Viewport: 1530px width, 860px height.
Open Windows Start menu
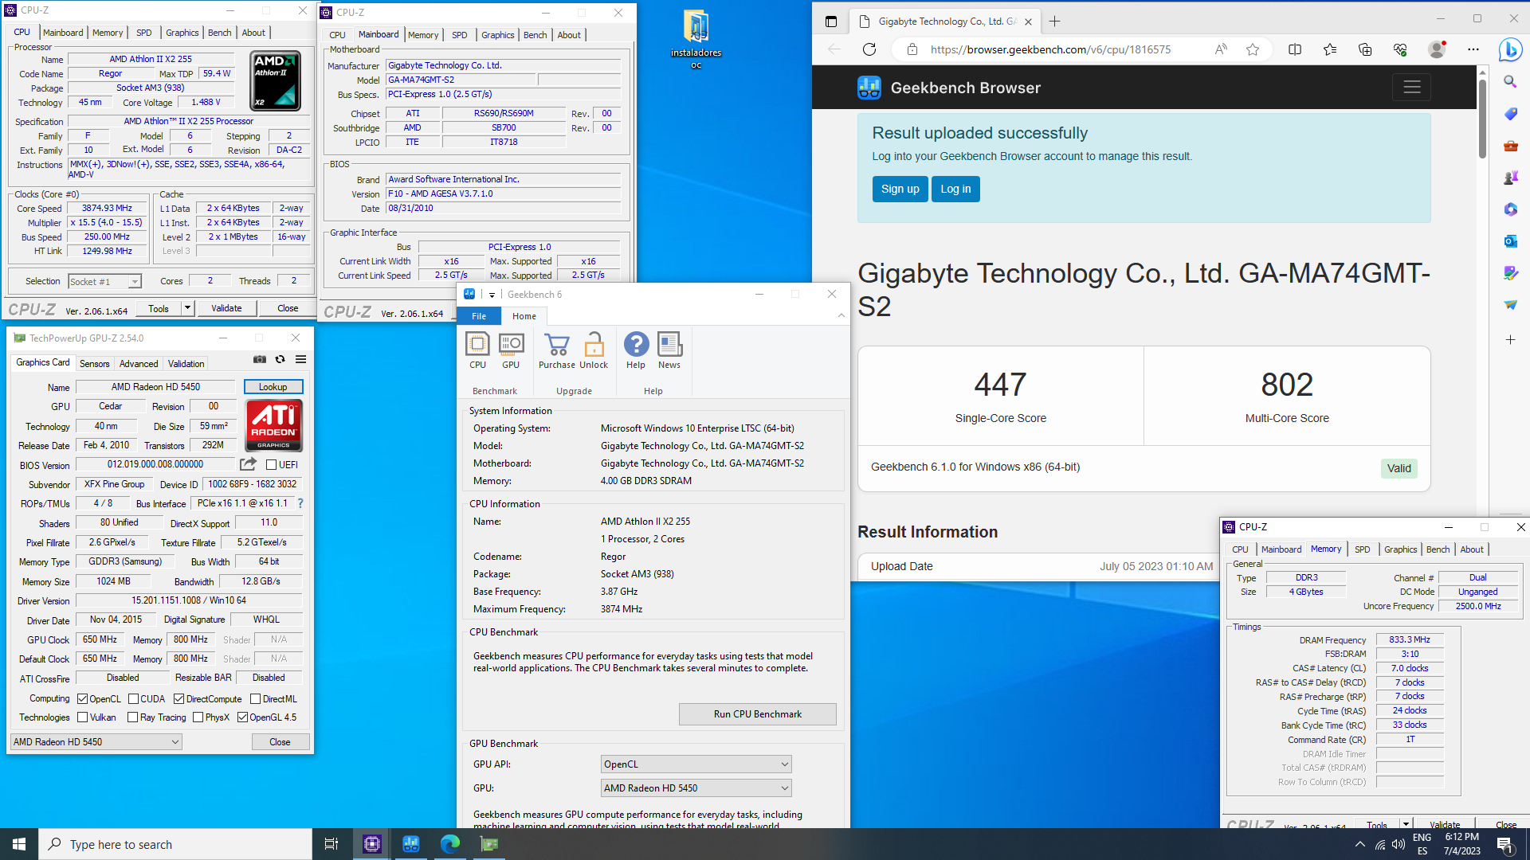pos(19,844)
